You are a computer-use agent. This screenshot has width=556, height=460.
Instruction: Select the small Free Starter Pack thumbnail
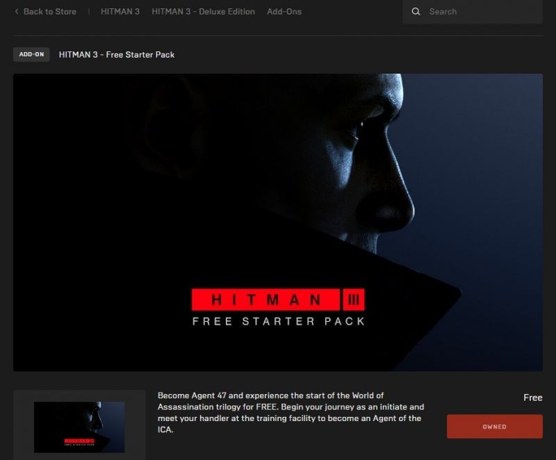[x=79, y=427]
